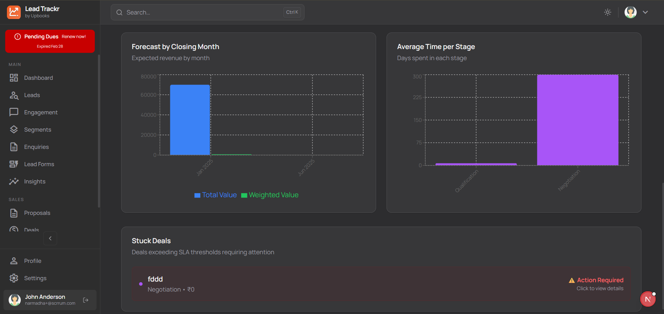Open Proposals via its sidebar icon

point(14,213)
